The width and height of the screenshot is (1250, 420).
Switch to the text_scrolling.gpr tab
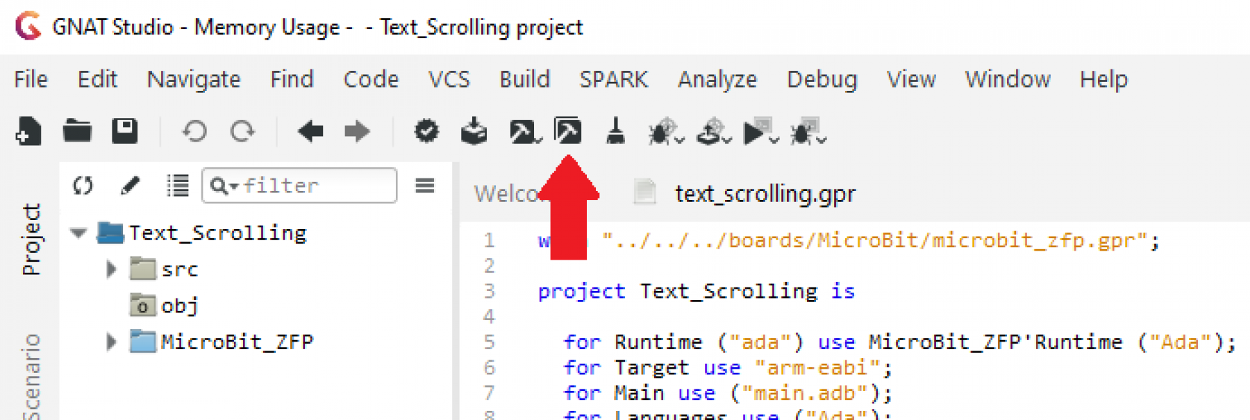point(765,193)
